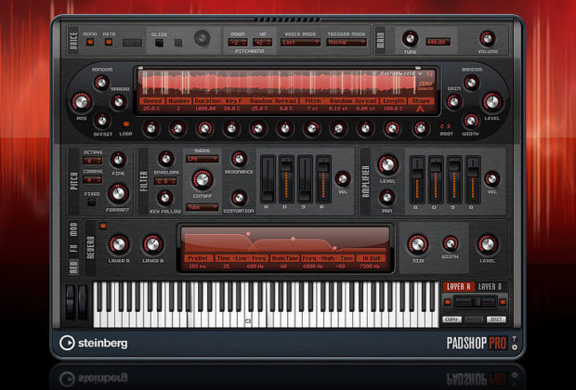Image resolution: width=576 pixels, height=390 pixels.
Task: Turn off the Reverb power button
Action: pyautogui.click(x=103, y=227)
